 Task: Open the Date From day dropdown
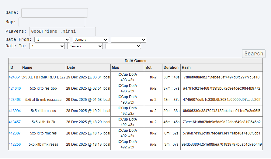pyautogui.click(x=52, y=40)
